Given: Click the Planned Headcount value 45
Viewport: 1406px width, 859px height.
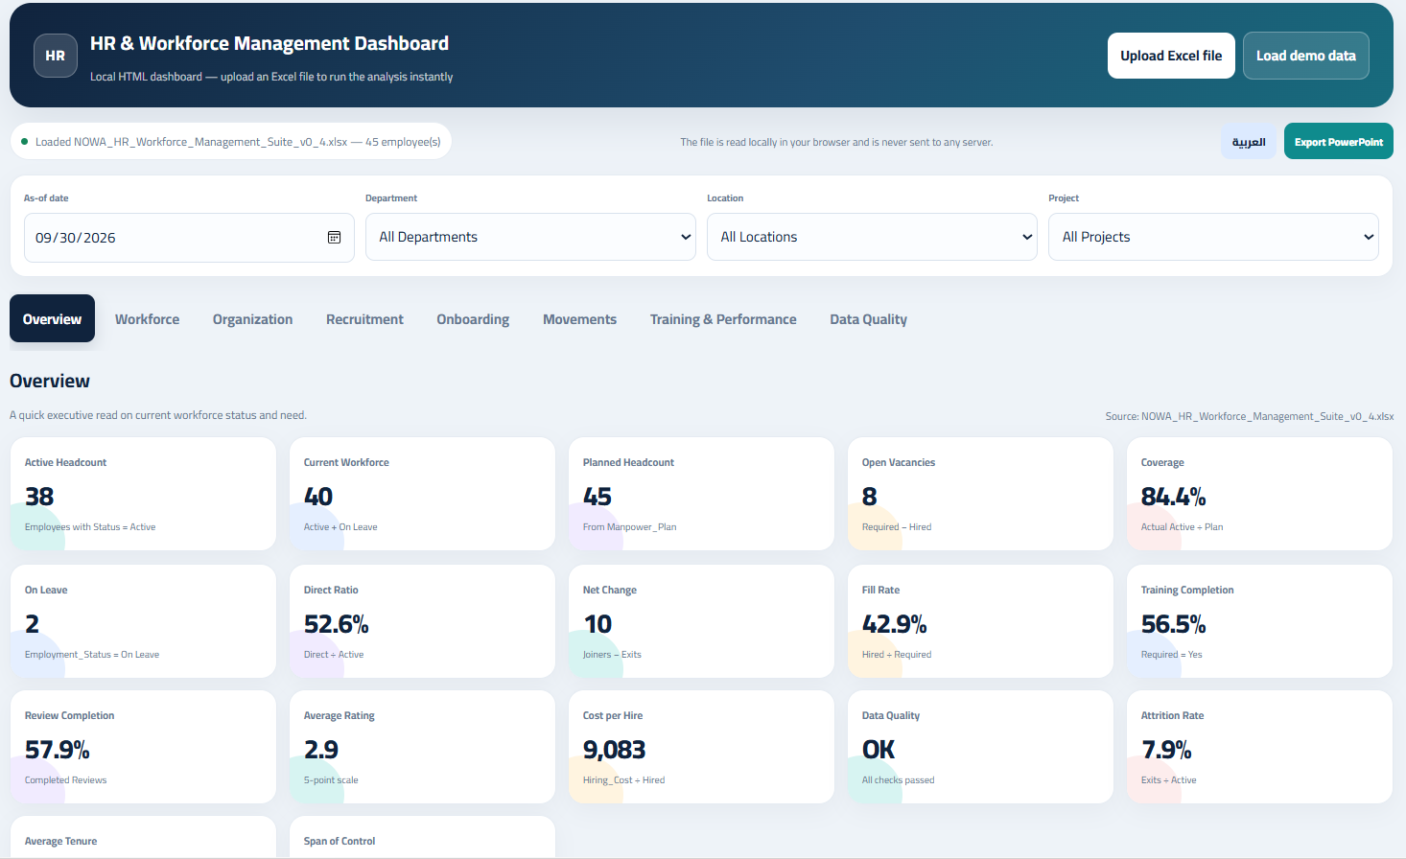Looking at the screenshot, I should (x=598, y=497).
